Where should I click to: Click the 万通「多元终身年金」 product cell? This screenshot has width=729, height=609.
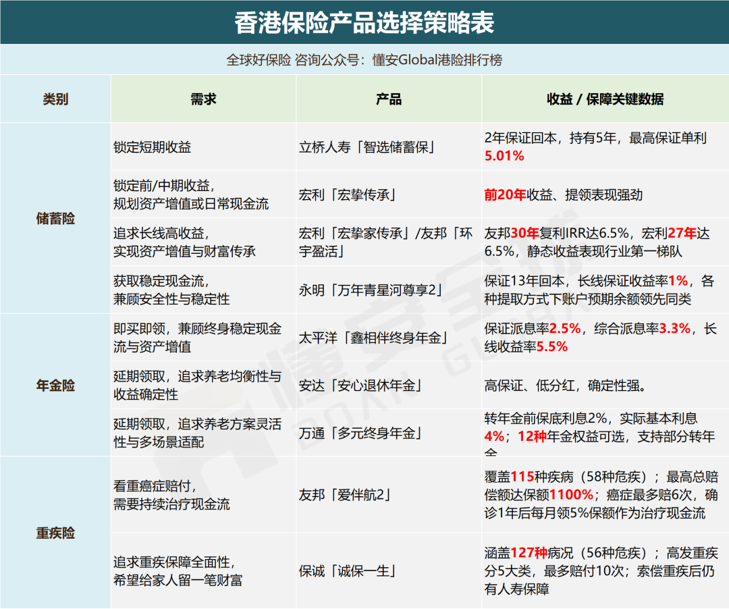360,433
